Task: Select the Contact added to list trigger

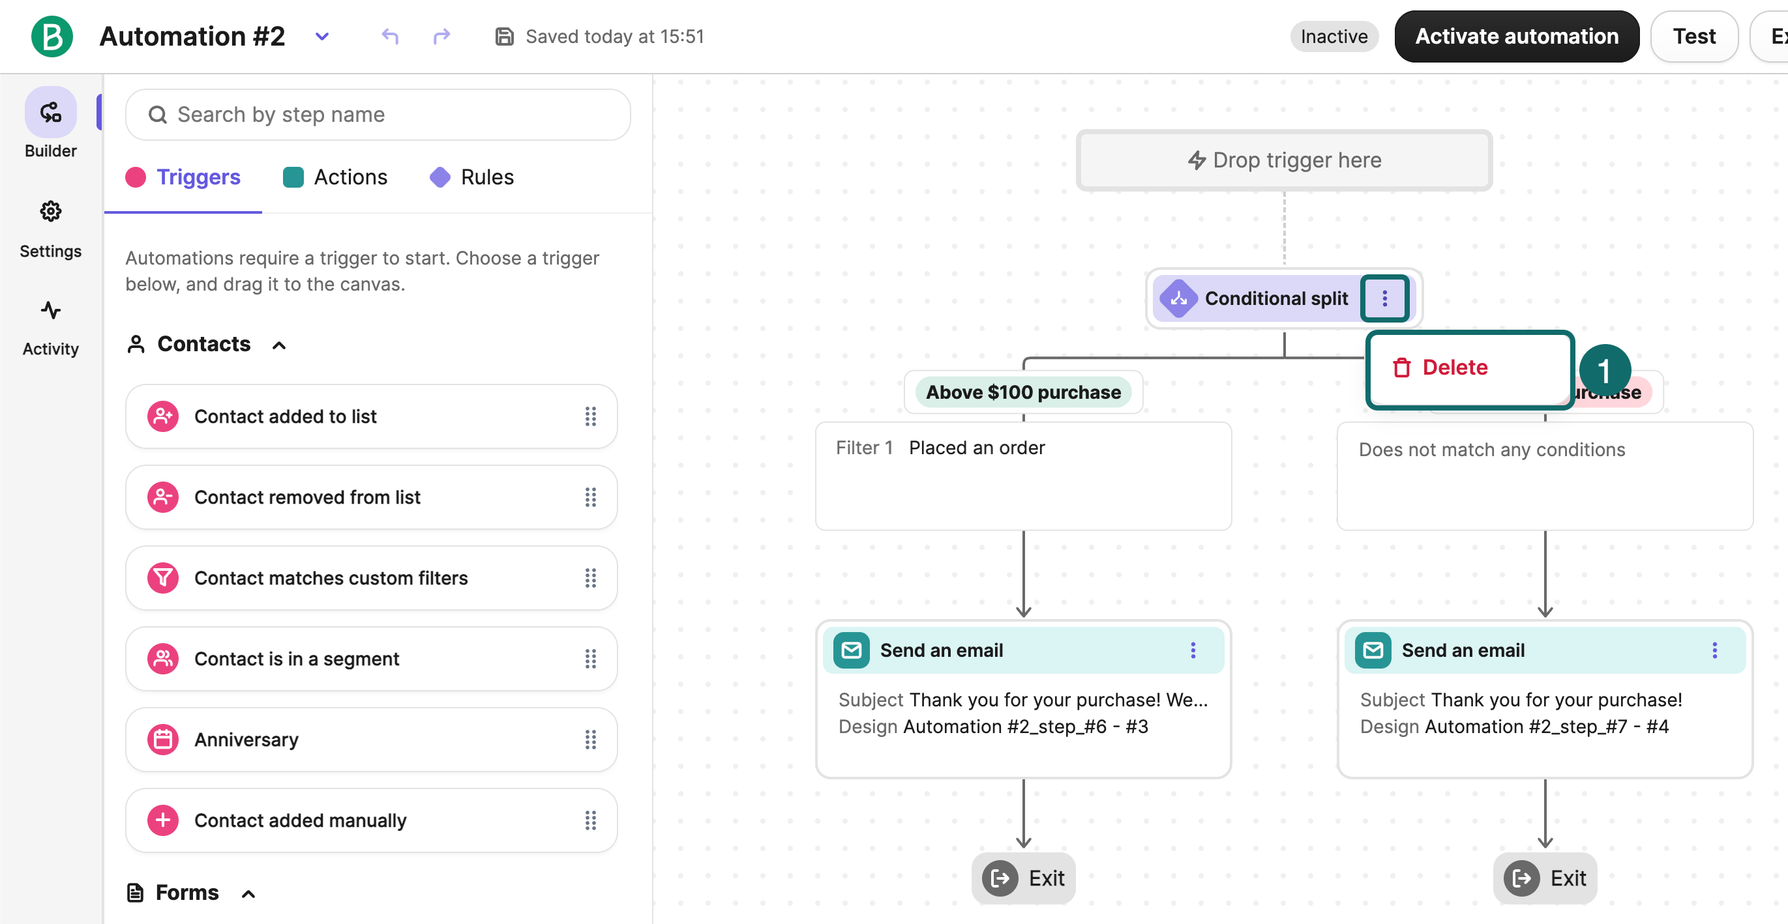Action: point(285,416)
